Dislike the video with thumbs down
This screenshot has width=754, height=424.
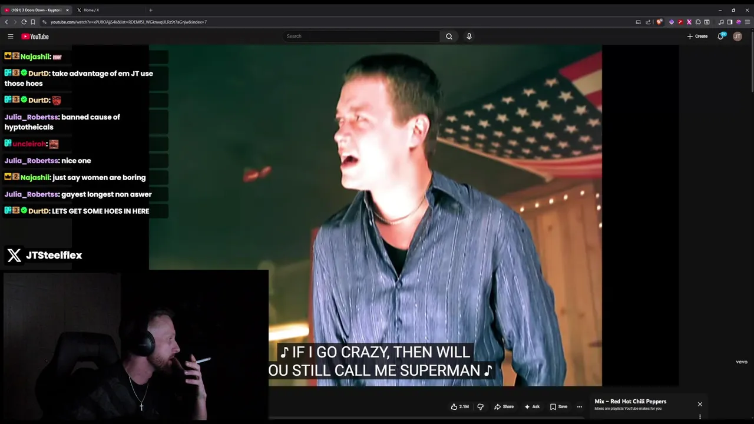[480, 406]
